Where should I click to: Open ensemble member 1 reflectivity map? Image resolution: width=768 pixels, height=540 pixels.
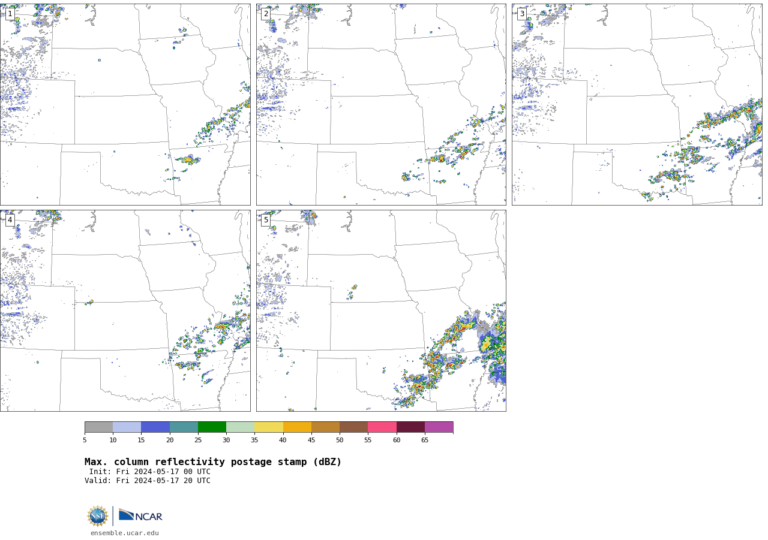[125, 104]
